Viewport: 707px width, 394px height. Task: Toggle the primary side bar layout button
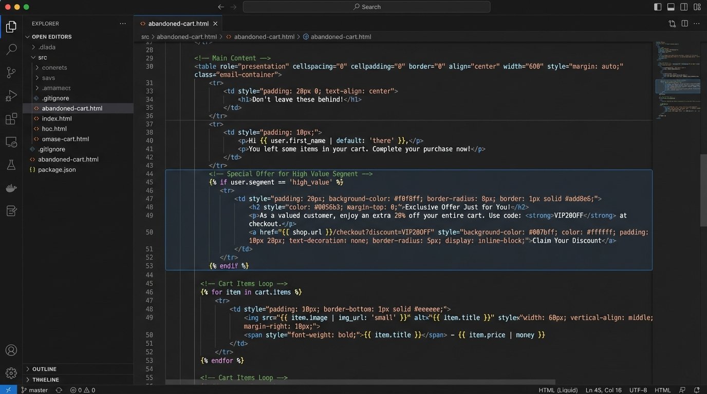[x=658, y=7]
